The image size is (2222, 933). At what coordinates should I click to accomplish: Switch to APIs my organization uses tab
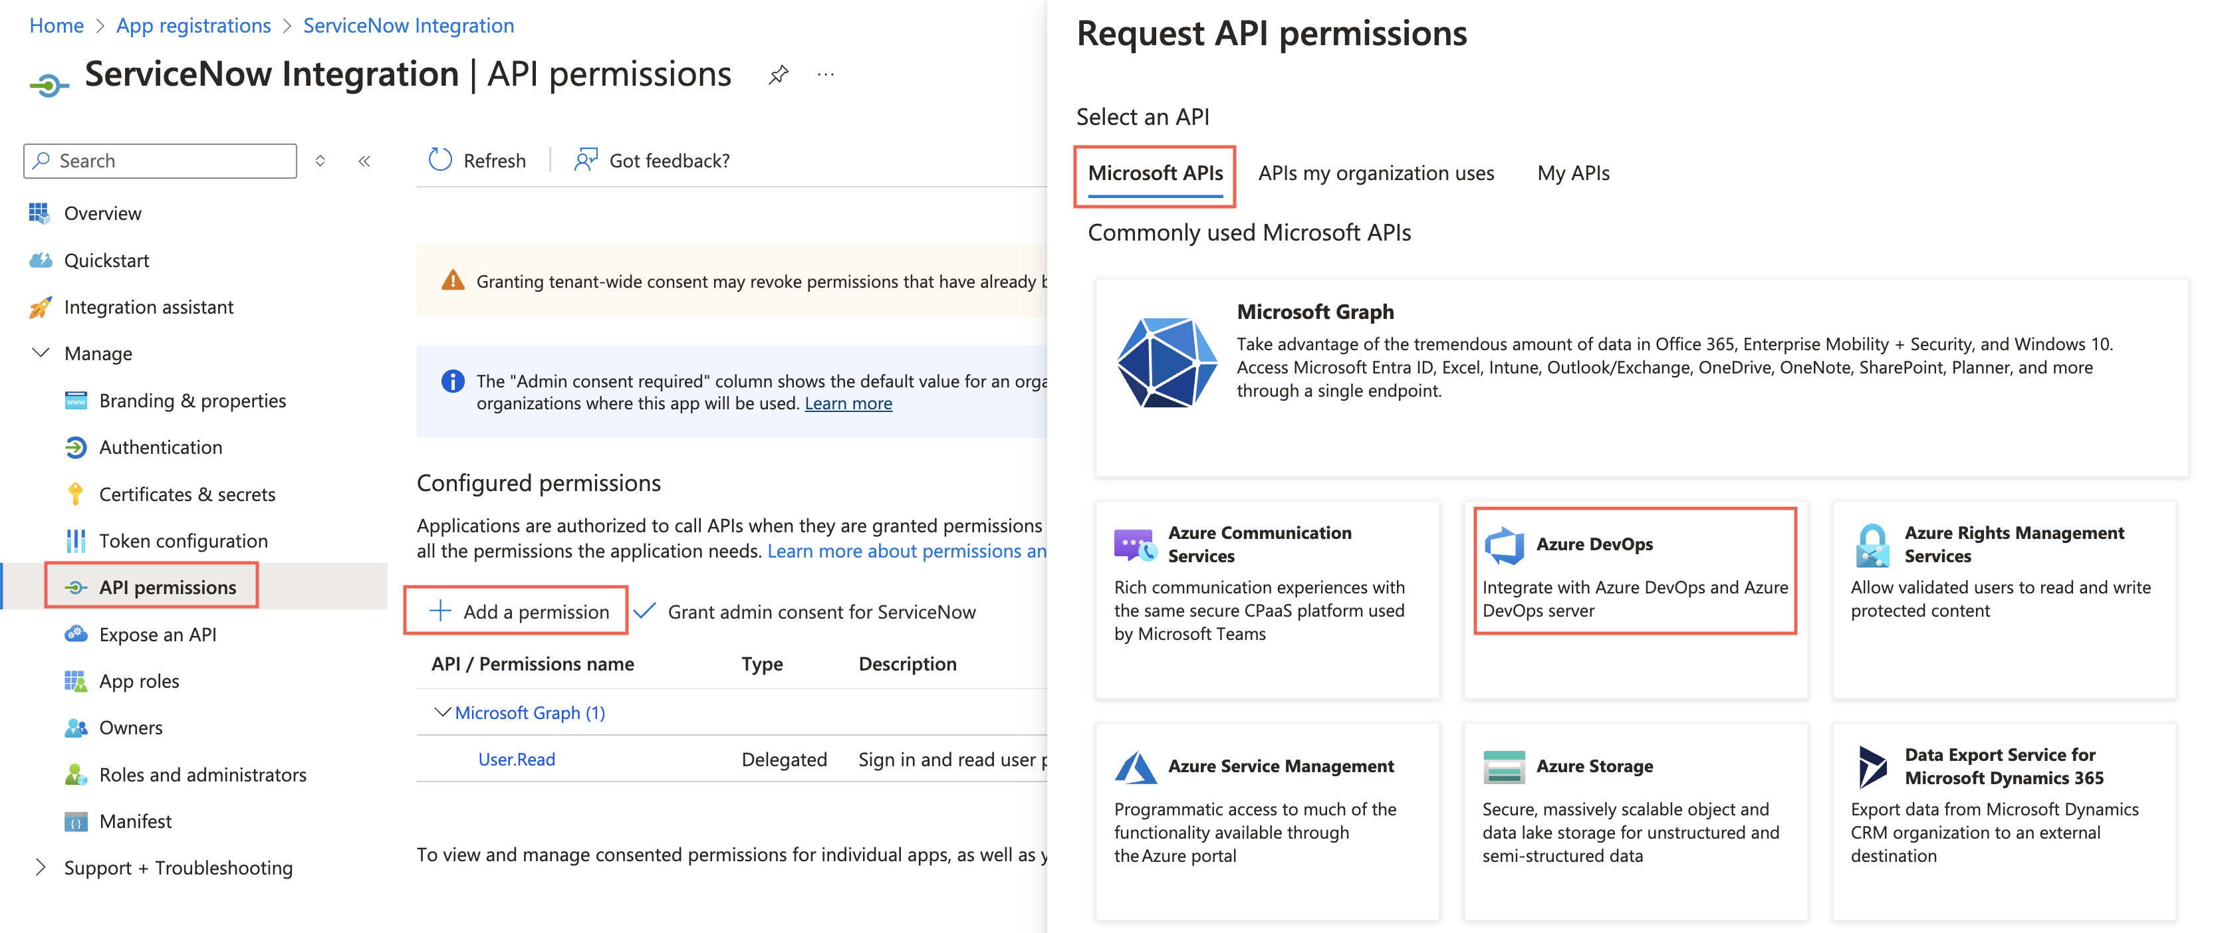[1376, 173]
